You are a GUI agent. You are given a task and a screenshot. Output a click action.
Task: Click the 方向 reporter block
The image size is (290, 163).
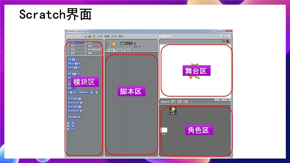[x=72, y=129]
